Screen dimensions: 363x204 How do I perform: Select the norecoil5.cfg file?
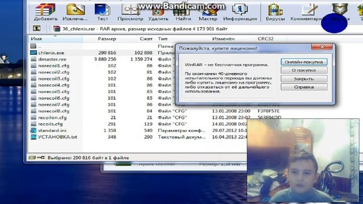pos(53,92)
